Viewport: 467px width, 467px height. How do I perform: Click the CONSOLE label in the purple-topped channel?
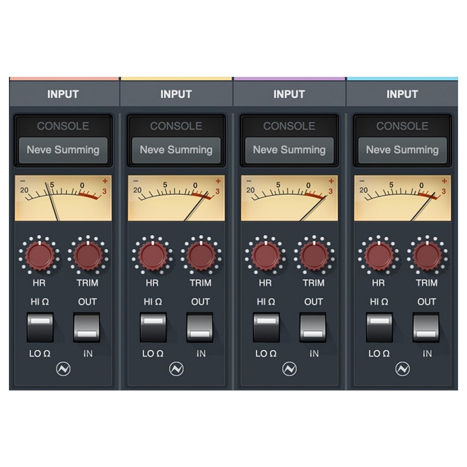pyautogui.click(x=289, y=126)
